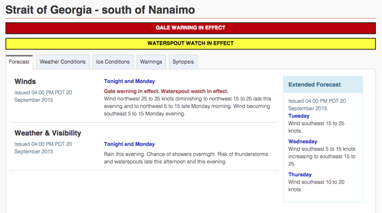382x213 pixels.
Task: Select the Ice Conditions tab
Action: (x=113, y=62)
